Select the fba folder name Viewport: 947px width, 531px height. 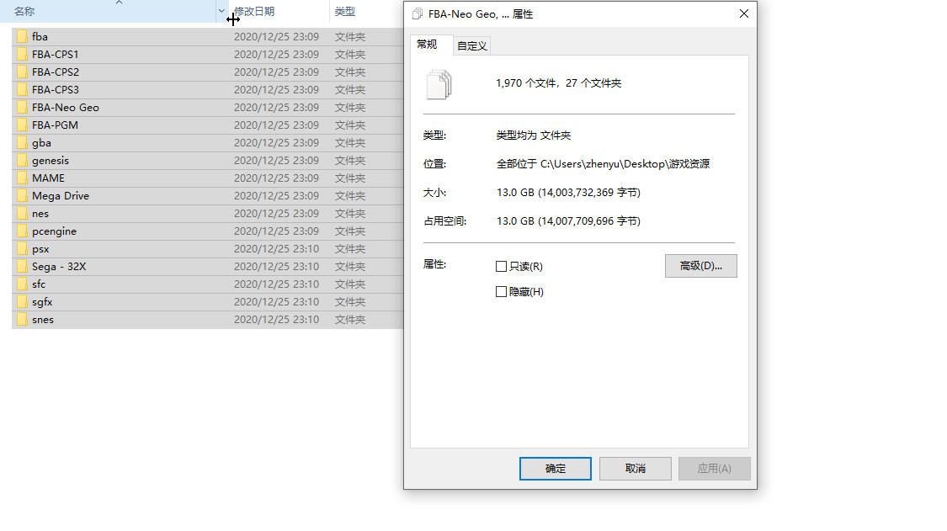(40, 37)
